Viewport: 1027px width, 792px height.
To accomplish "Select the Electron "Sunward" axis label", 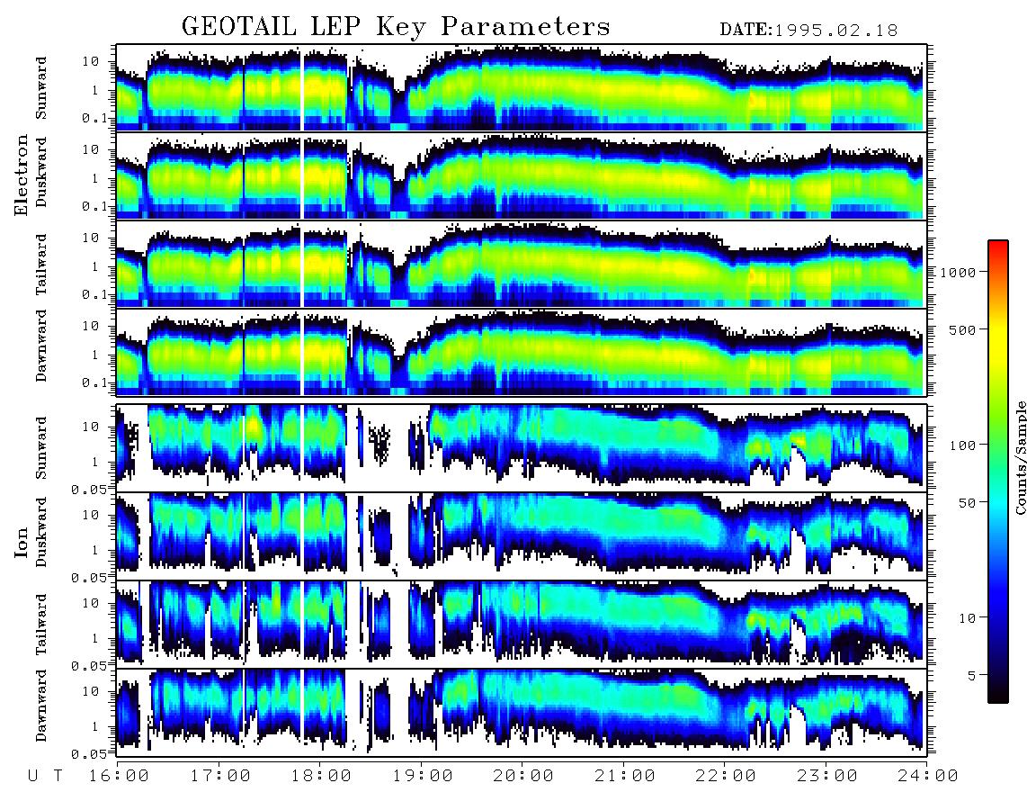I will click(41, 88).
